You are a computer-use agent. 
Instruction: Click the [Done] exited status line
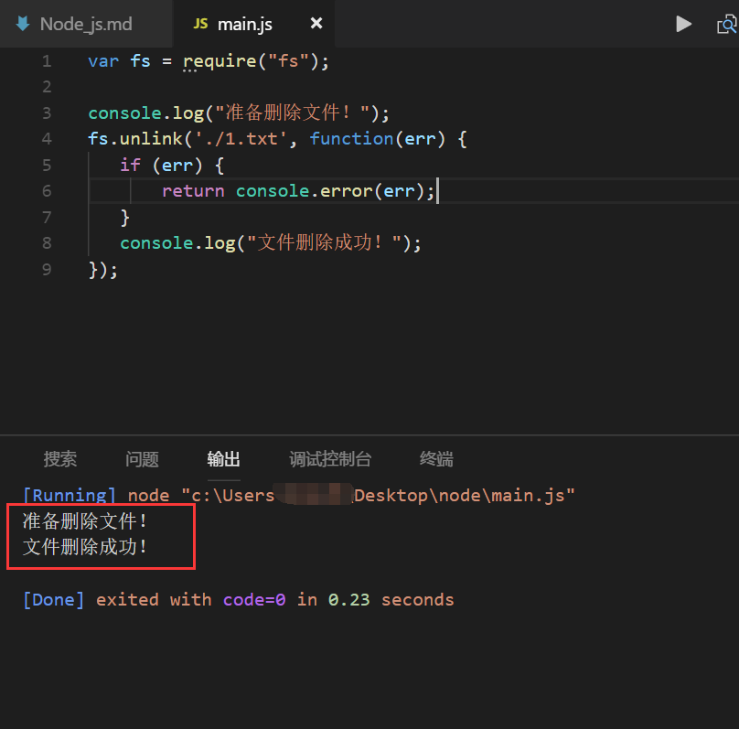click(238, 600)
